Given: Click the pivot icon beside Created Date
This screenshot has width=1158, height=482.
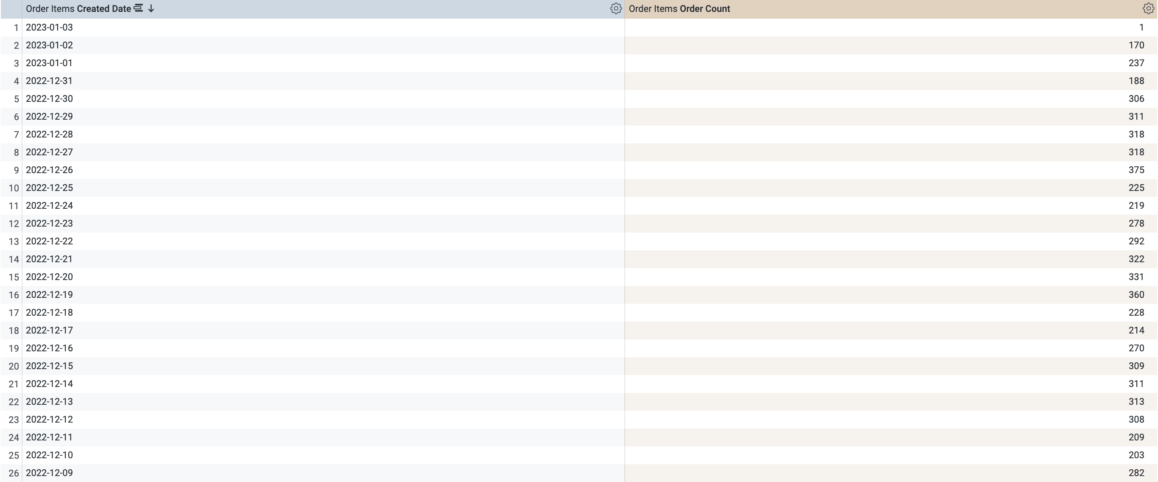Looking at the screenshot, I should click(x=138, y=8).
